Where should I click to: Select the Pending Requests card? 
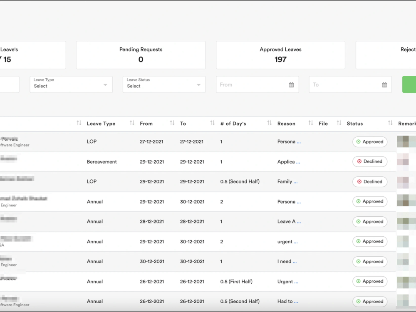point(141,55)
